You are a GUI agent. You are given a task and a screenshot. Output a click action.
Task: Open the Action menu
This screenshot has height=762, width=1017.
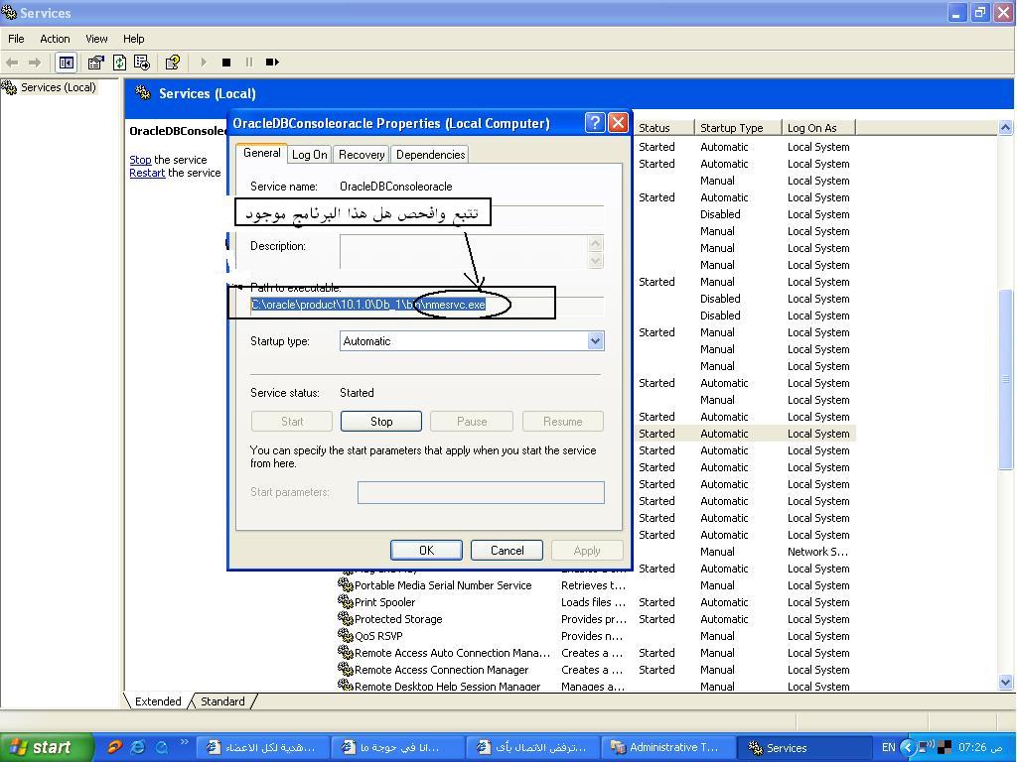pos(55,39)
